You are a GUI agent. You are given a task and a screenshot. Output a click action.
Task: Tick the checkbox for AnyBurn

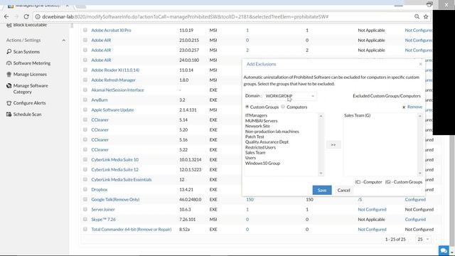[x=85, y=100]
